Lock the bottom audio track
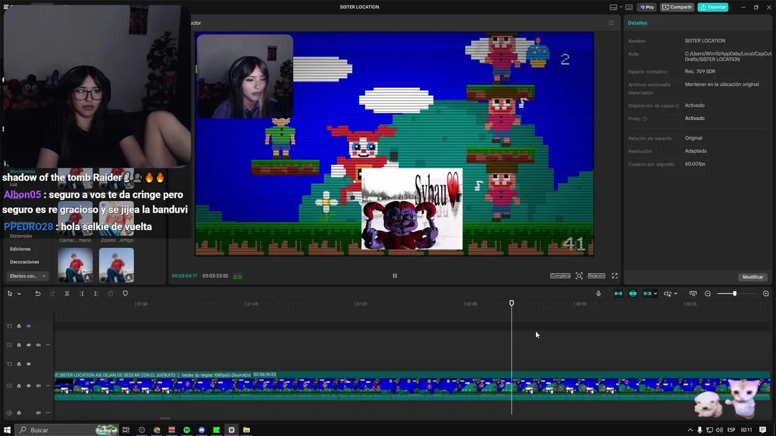 click(19, 412)
